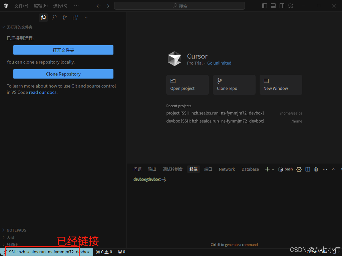Toggle the secondary sidebar layout icon

pyautogui.click(x=282, y=6)
